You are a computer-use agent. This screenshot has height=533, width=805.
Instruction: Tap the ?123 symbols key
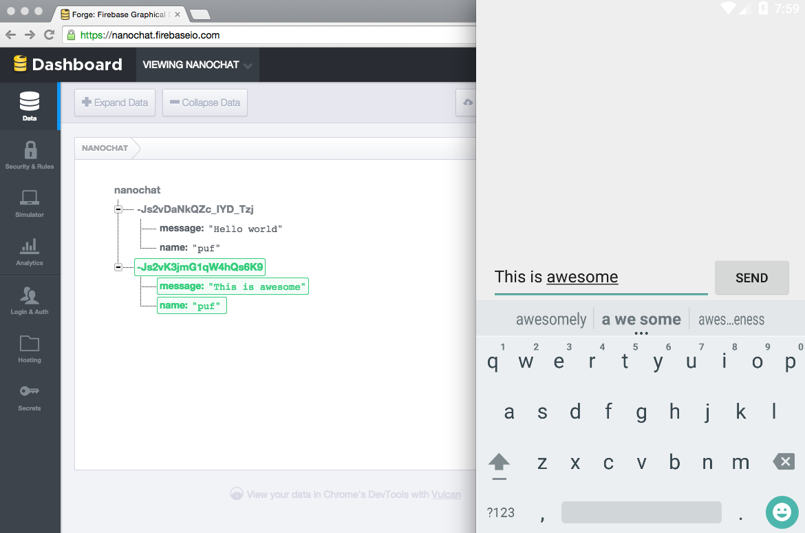pos(501,512)
